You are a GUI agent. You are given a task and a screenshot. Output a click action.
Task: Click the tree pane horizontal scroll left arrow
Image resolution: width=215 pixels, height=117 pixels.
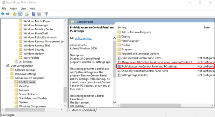coord(3,110)
